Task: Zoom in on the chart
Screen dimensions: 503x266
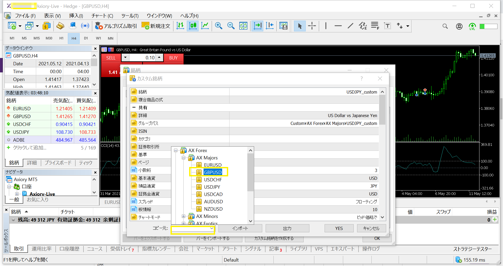Action: point(218,26)
